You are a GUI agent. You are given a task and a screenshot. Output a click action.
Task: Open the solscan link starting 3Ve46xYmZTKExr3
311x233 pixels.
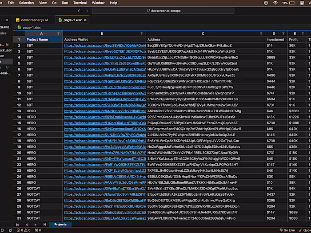(x=105, y=189)
